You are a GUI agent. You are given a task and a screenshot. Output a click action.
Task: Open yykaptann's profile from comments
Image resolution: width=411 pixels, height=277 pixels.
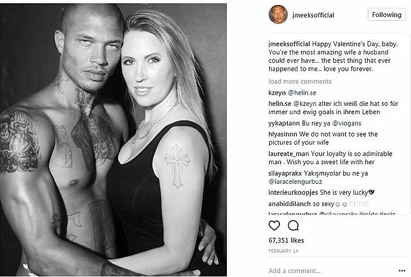click(x=283, y=123)
